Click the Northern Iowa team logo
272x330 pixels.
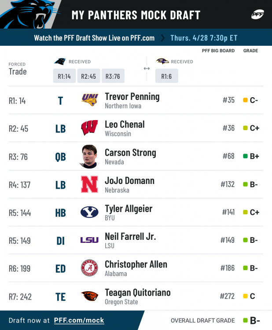89,100
